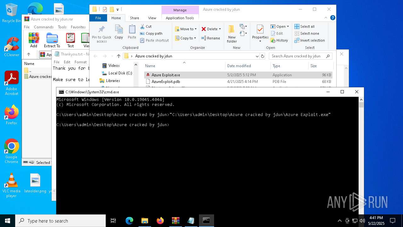Click Copy path in the ribbon
Screen dimensions: 403x227
coord(151,33)
